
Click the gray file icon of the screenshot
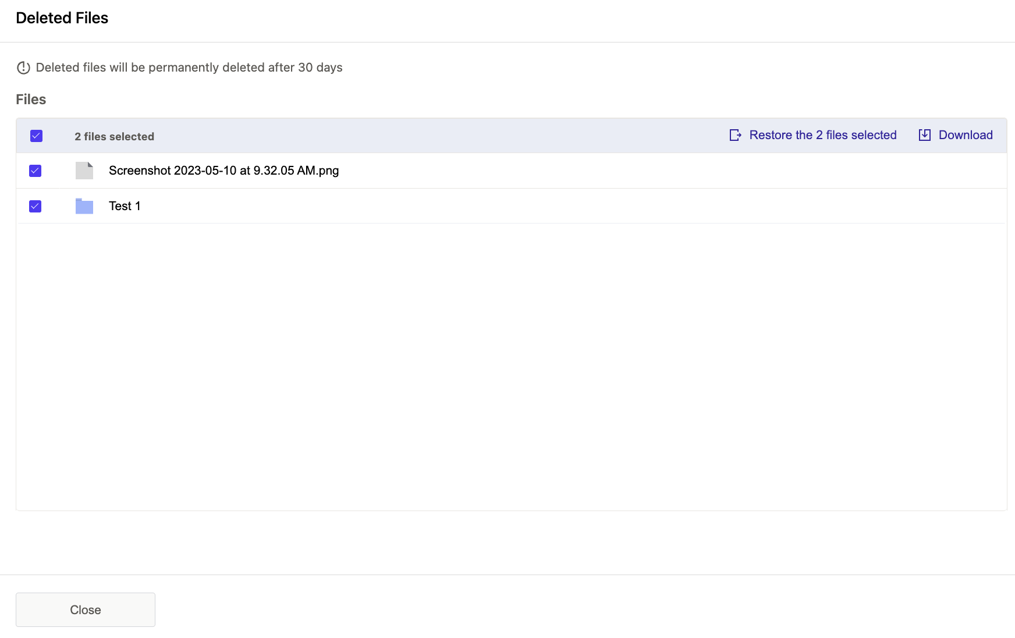tap(84, 171)
